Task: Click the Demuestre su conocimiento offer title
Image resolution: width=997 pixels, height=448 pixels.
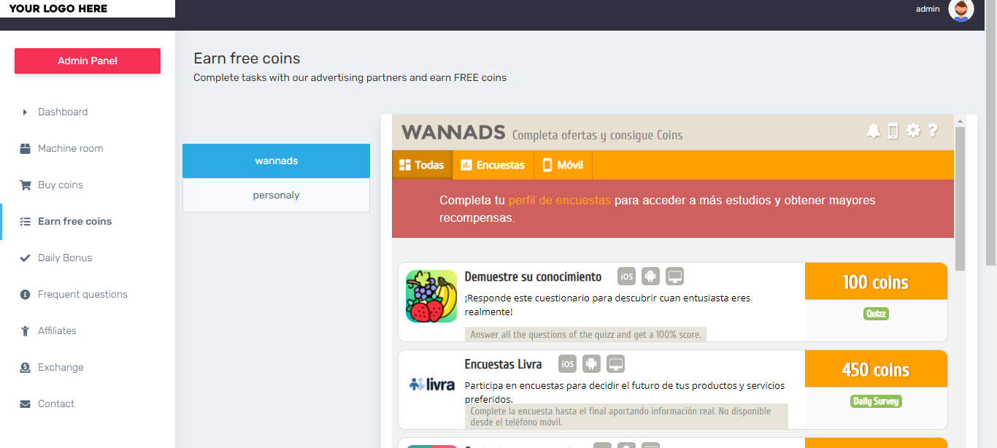Action: 533,277
